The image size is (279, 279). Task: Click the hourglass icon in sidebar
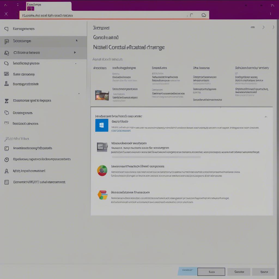click(7, 101)
